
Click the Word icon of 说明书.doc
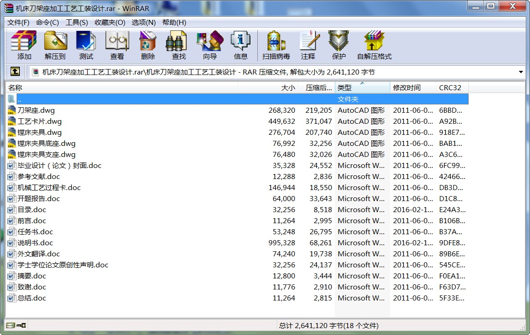(12, 243)
